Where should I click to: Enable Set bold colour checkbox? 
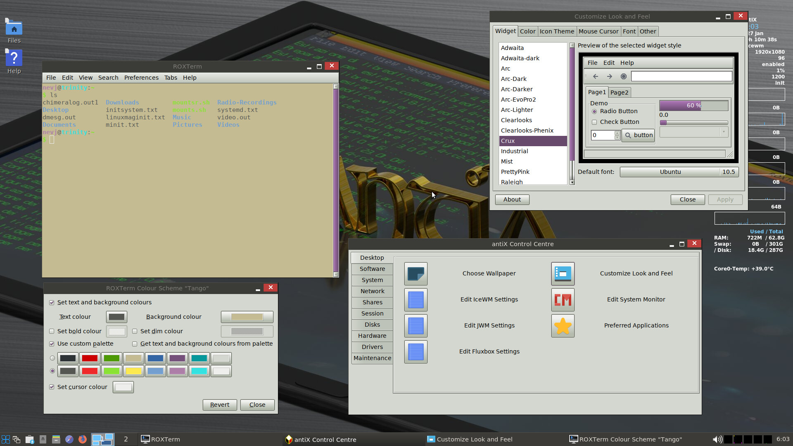[x=52, y=331]
